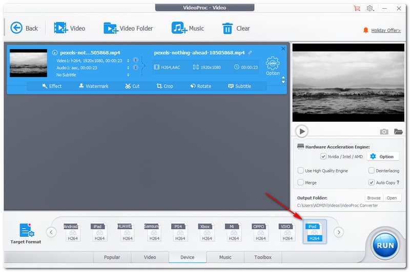Select the pexels video thumbnail
The height and width of the screenshot is (272, 410).
[x=28, y=63]
